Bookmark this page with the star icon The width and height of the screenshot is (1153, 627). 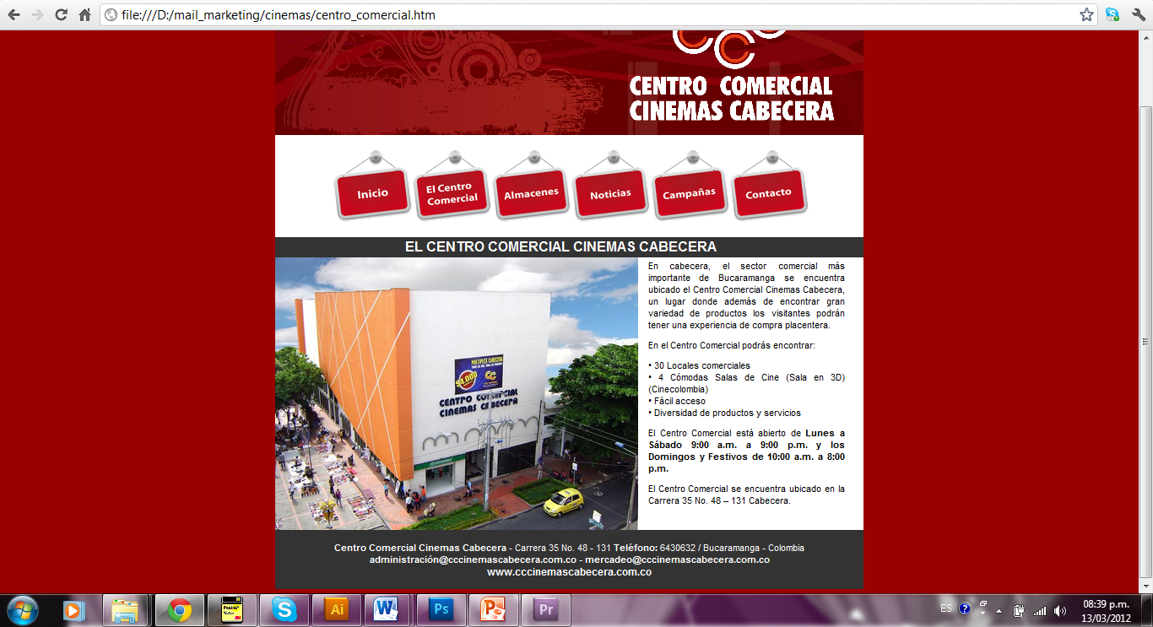coord(1086,14)
